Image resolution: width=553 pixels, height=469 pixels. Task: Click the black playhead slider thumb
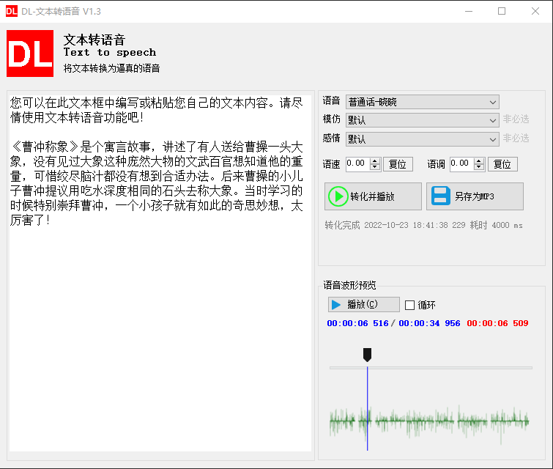[367, 355]
